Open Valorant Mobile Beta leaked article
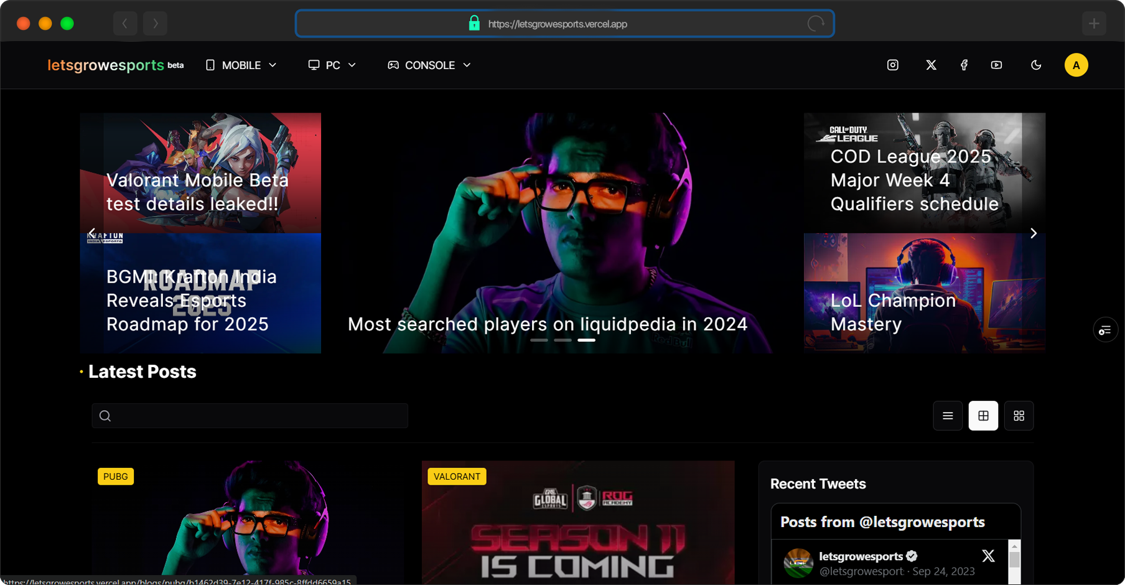The height and width of the screenshot is (585, 1125). 200,173
